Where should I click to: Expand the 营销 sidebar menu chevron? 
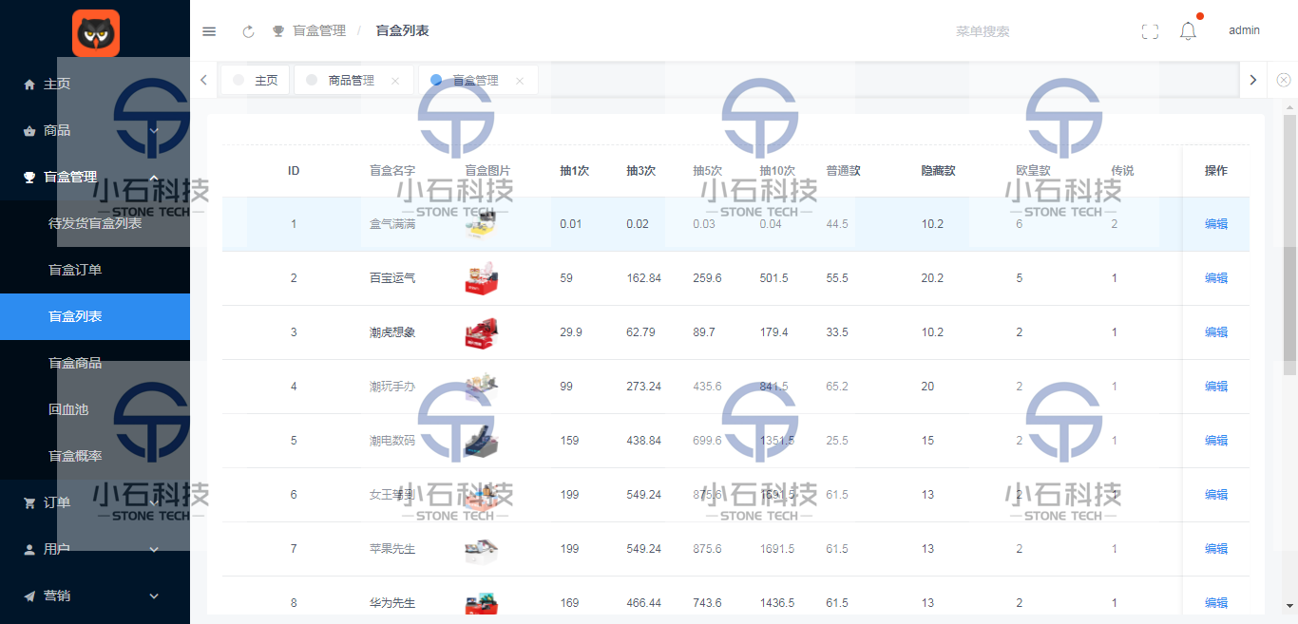coord(154,596)
